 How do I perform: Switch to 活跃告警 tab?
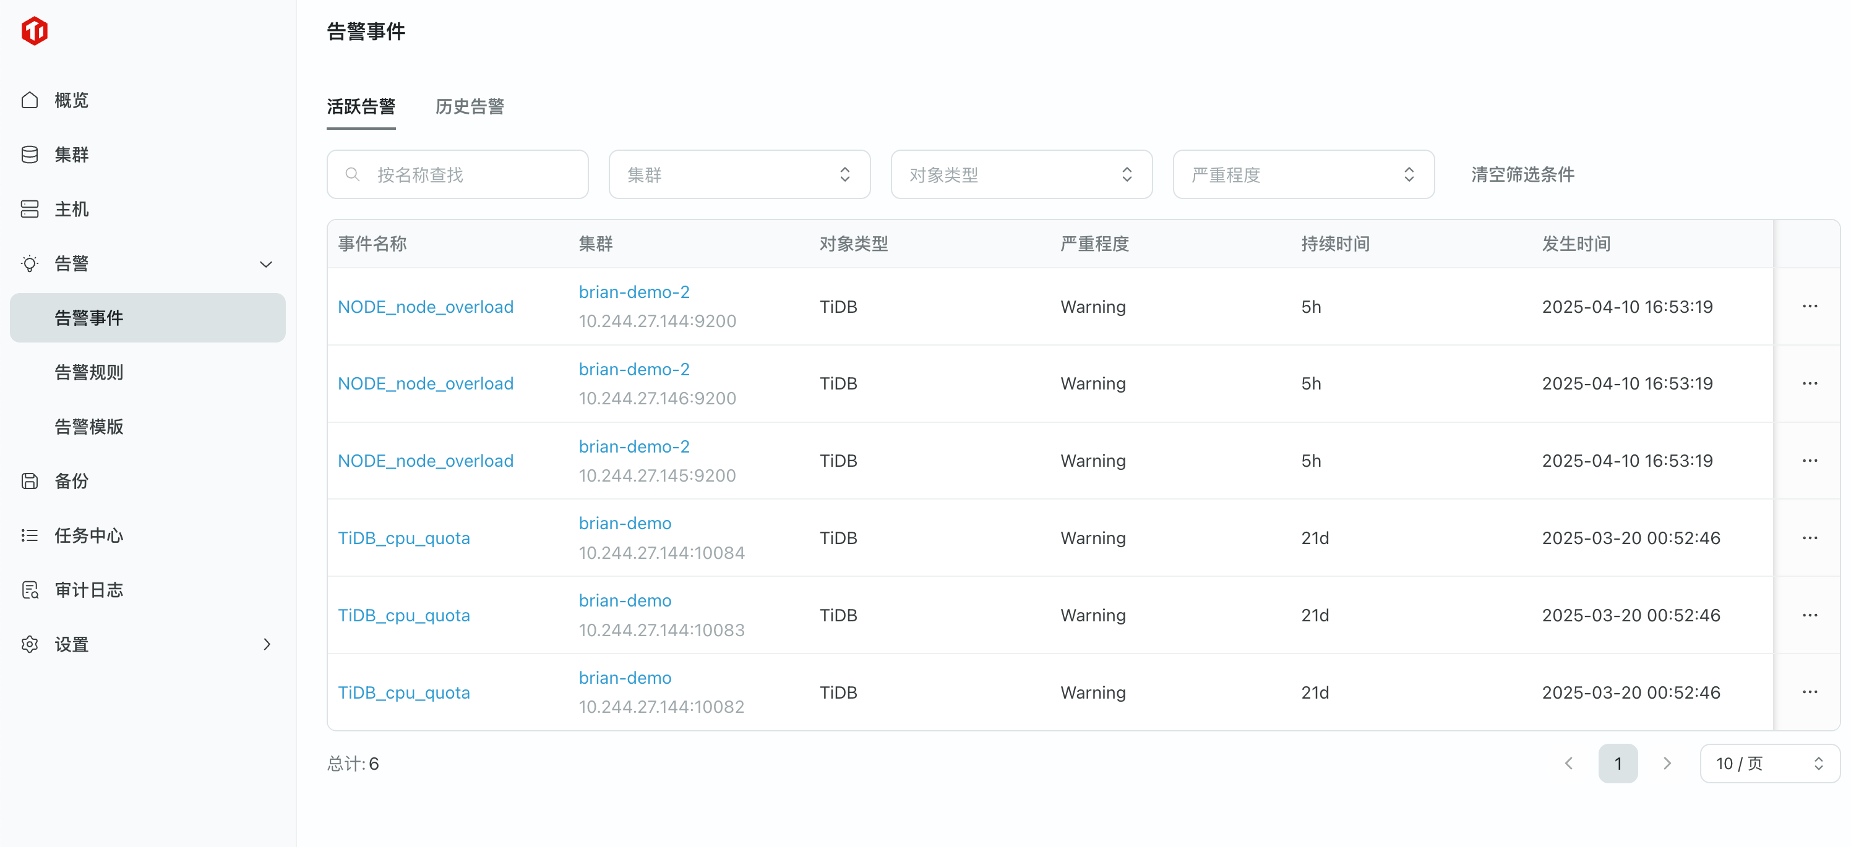click(361, 107)
